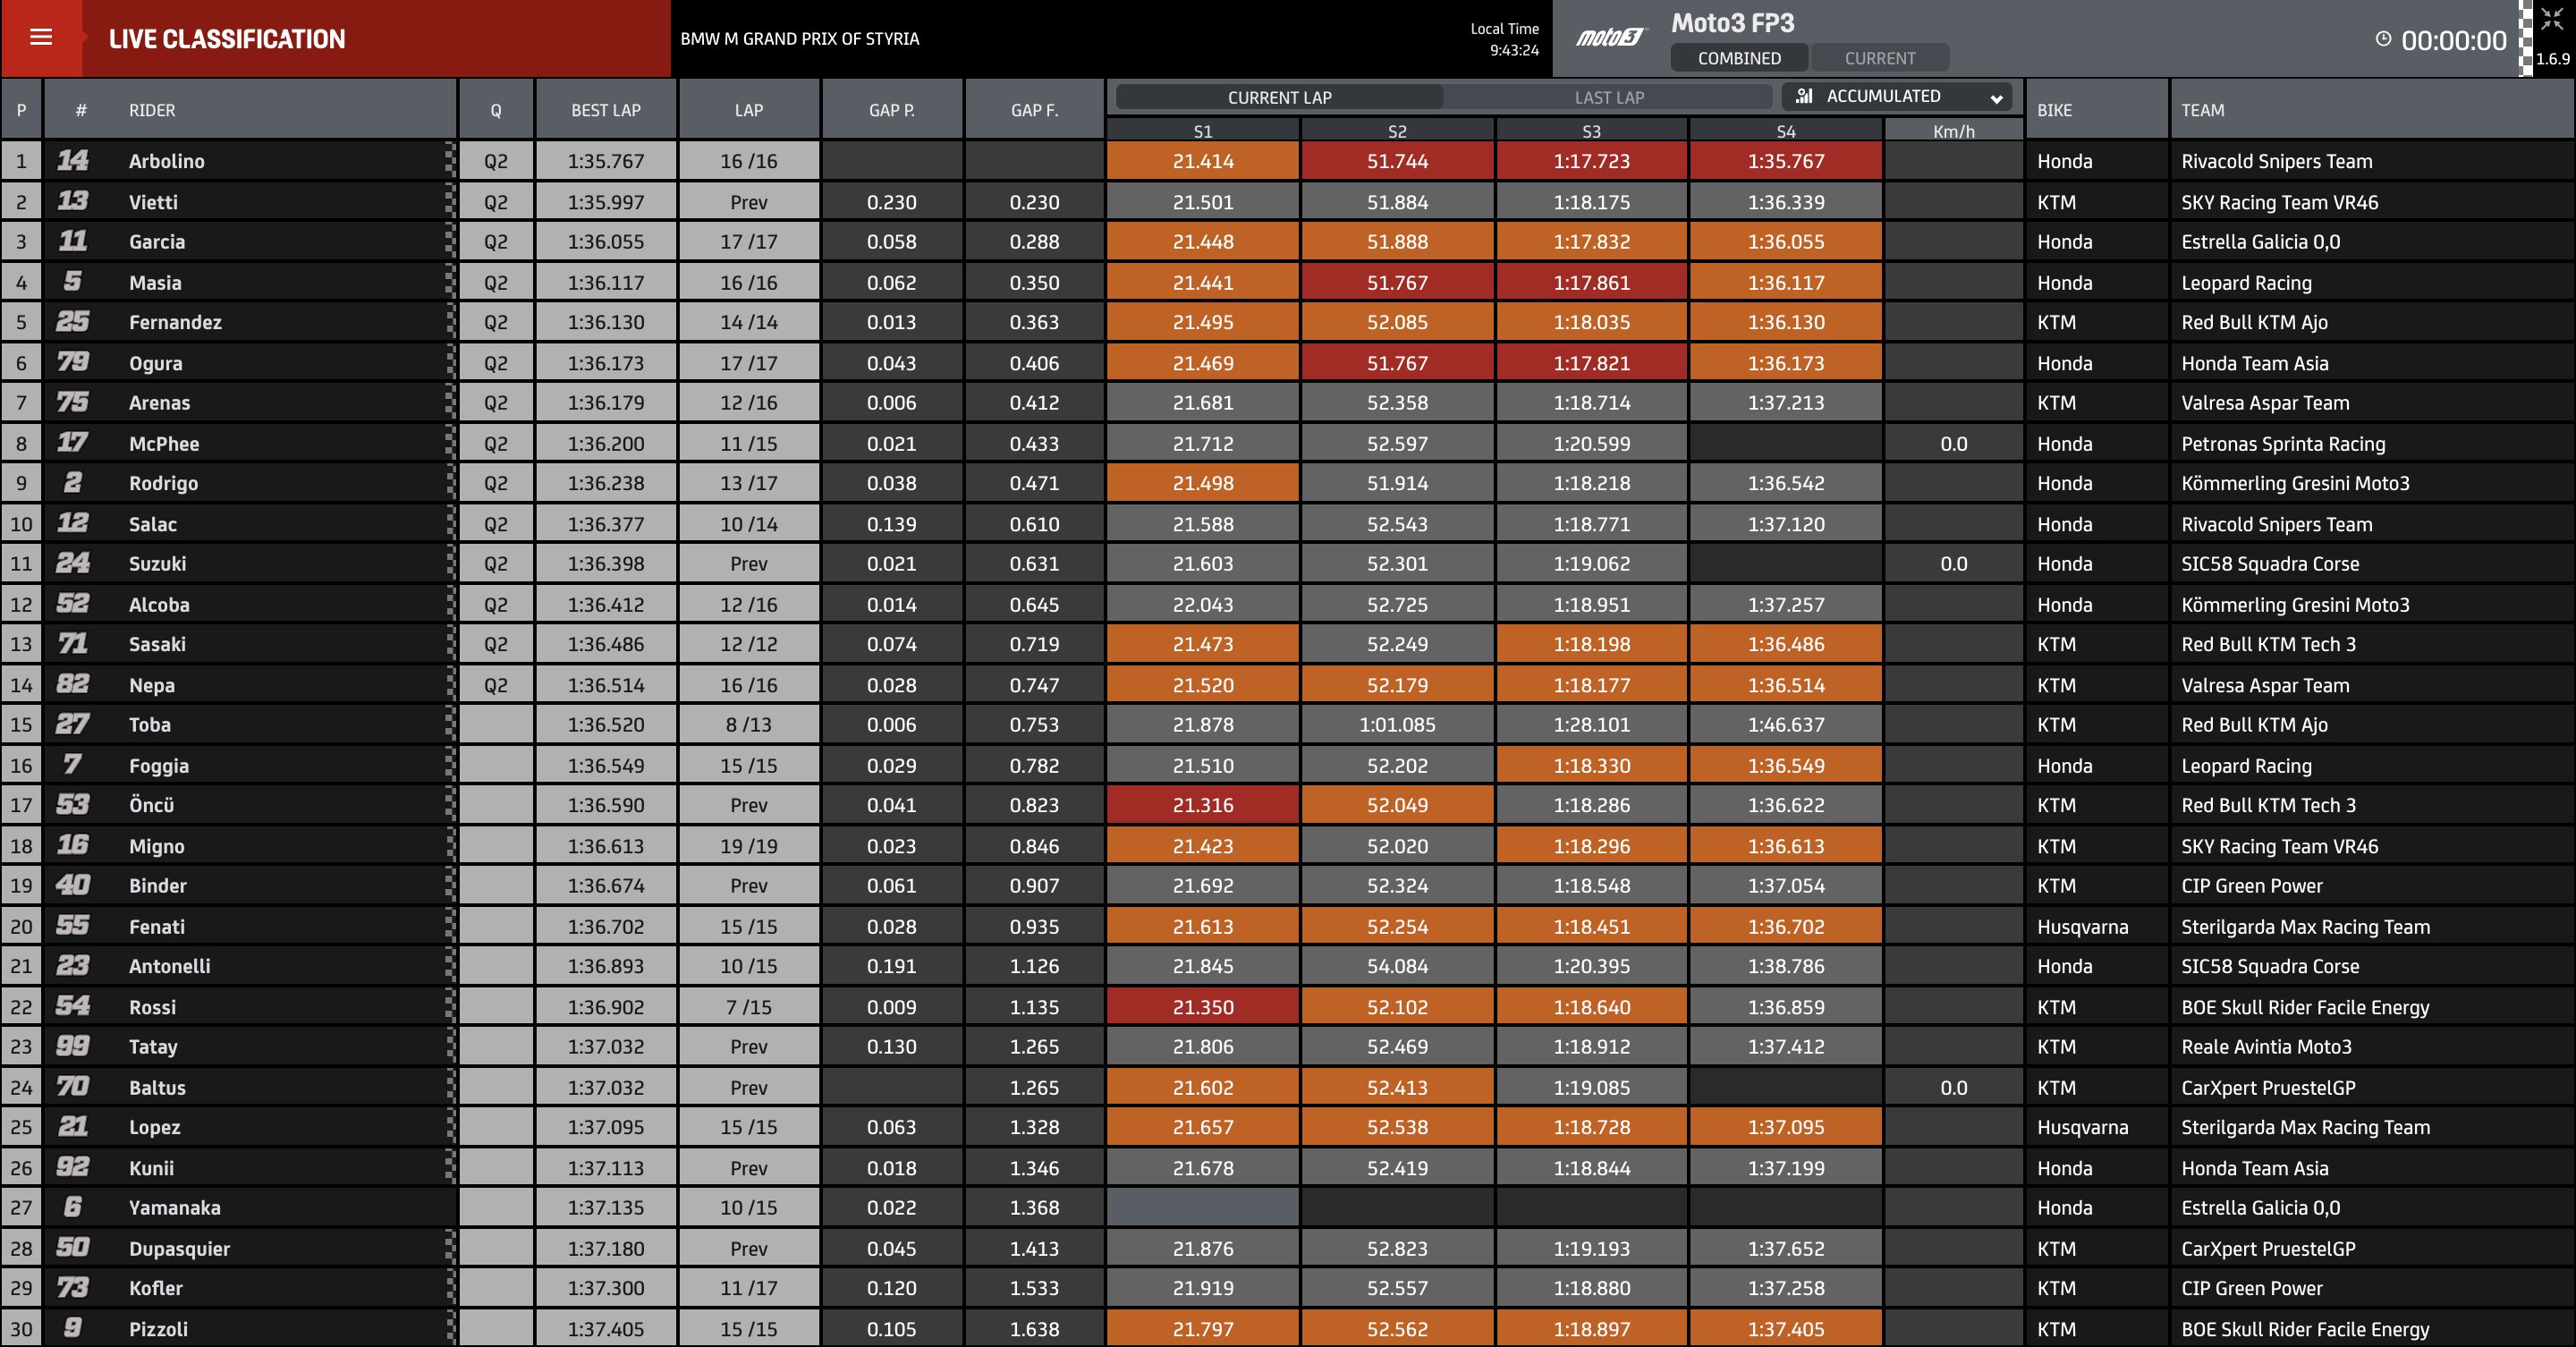Switch to the COMBINED session view
This screenshot has width=2576, height=1347.
1739,58
